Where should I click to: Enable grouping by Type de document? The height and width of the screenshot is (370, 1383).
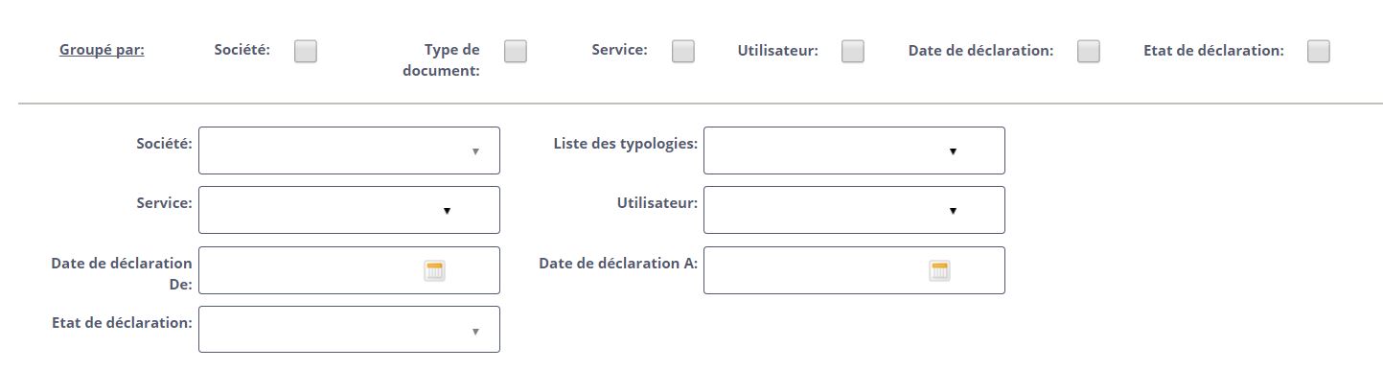tap(516, 51)
